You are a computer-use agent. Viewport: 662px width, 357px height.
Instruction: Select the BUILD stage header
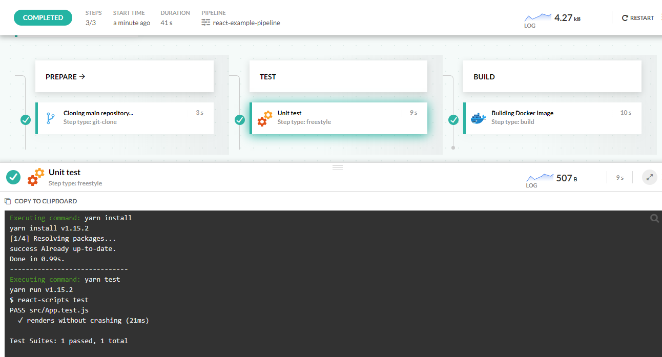click(x=552, y=77)
